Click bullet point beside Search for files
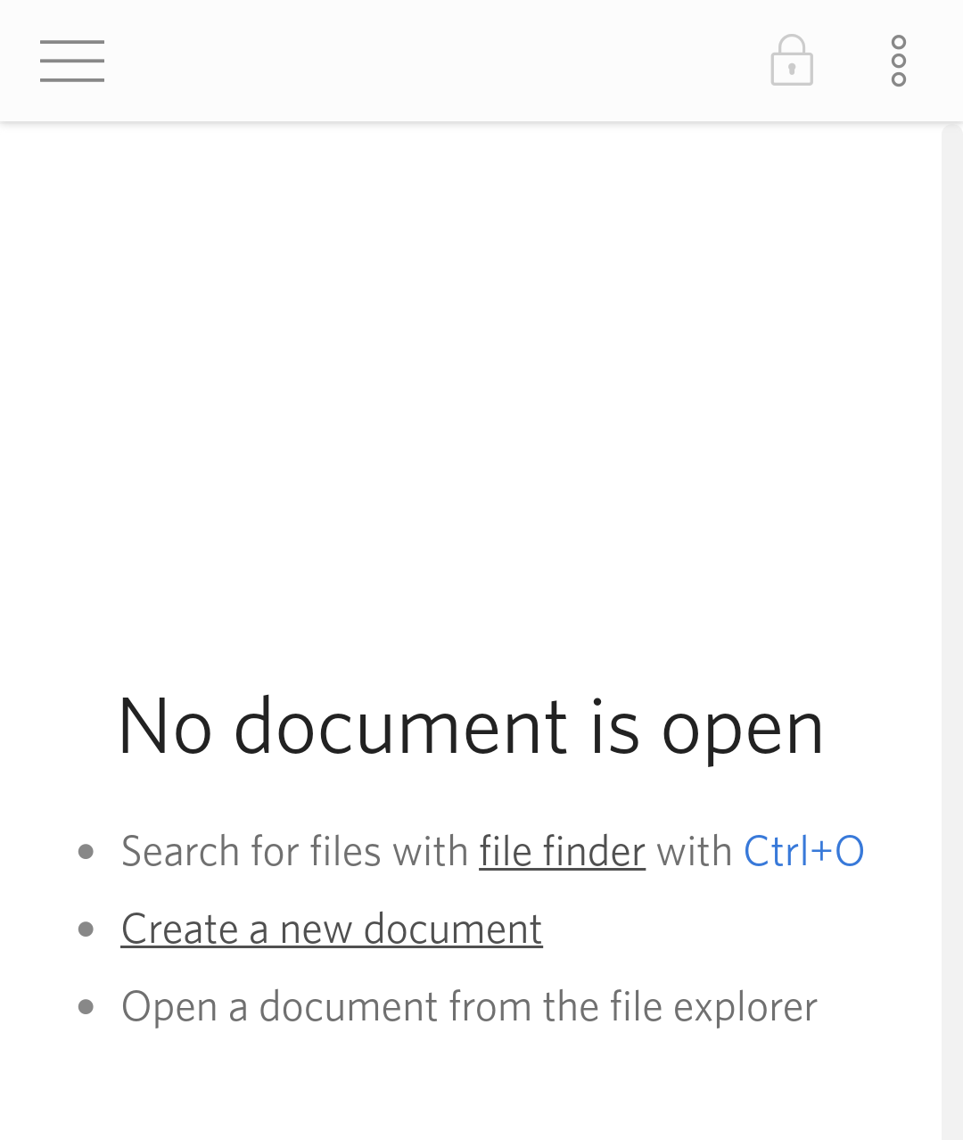 pyautogui.click(x=86, y=852)
